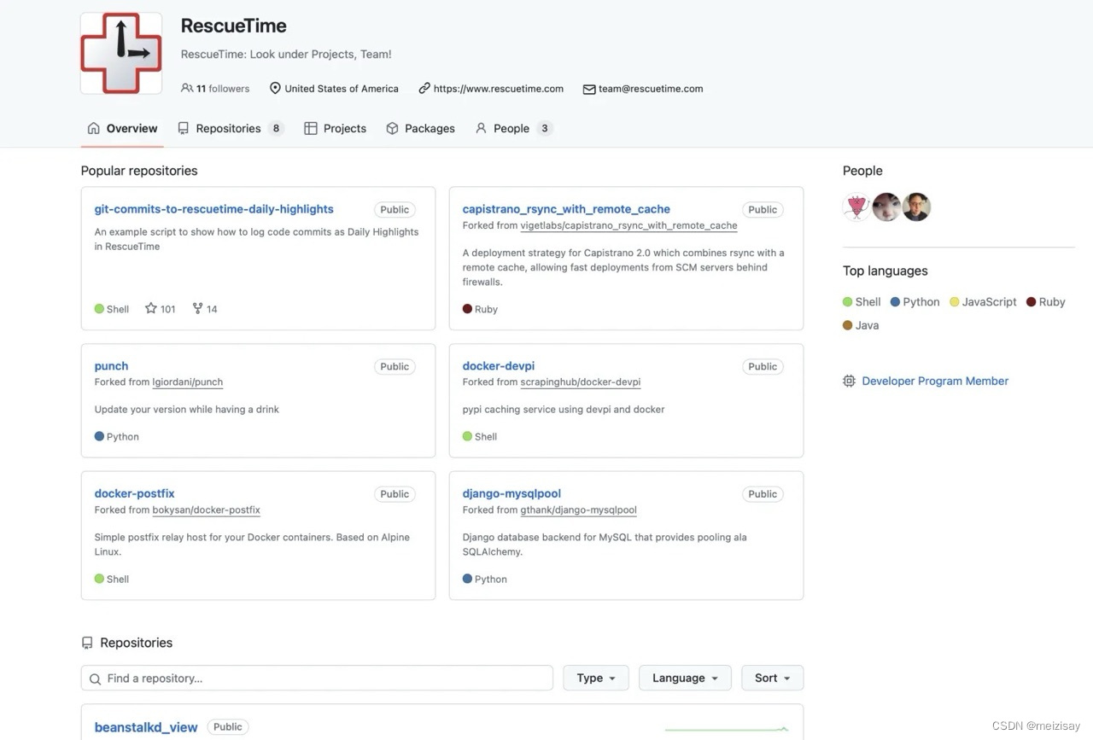This screenshot has width=1093, height=740.
Task: Click the mail envelope icon
Action: tap(589, 89)
